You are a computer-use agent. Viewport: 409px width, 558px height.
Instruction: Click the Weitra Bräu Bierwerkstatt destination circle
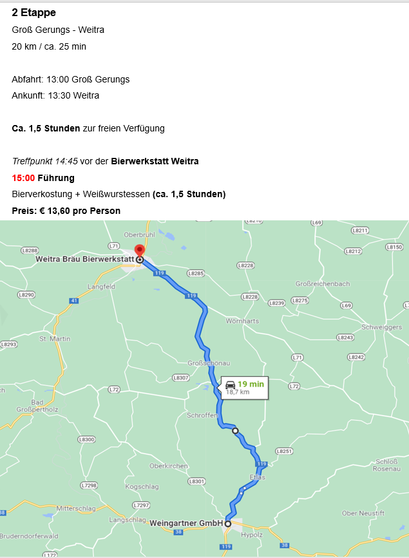coord(140,260)
